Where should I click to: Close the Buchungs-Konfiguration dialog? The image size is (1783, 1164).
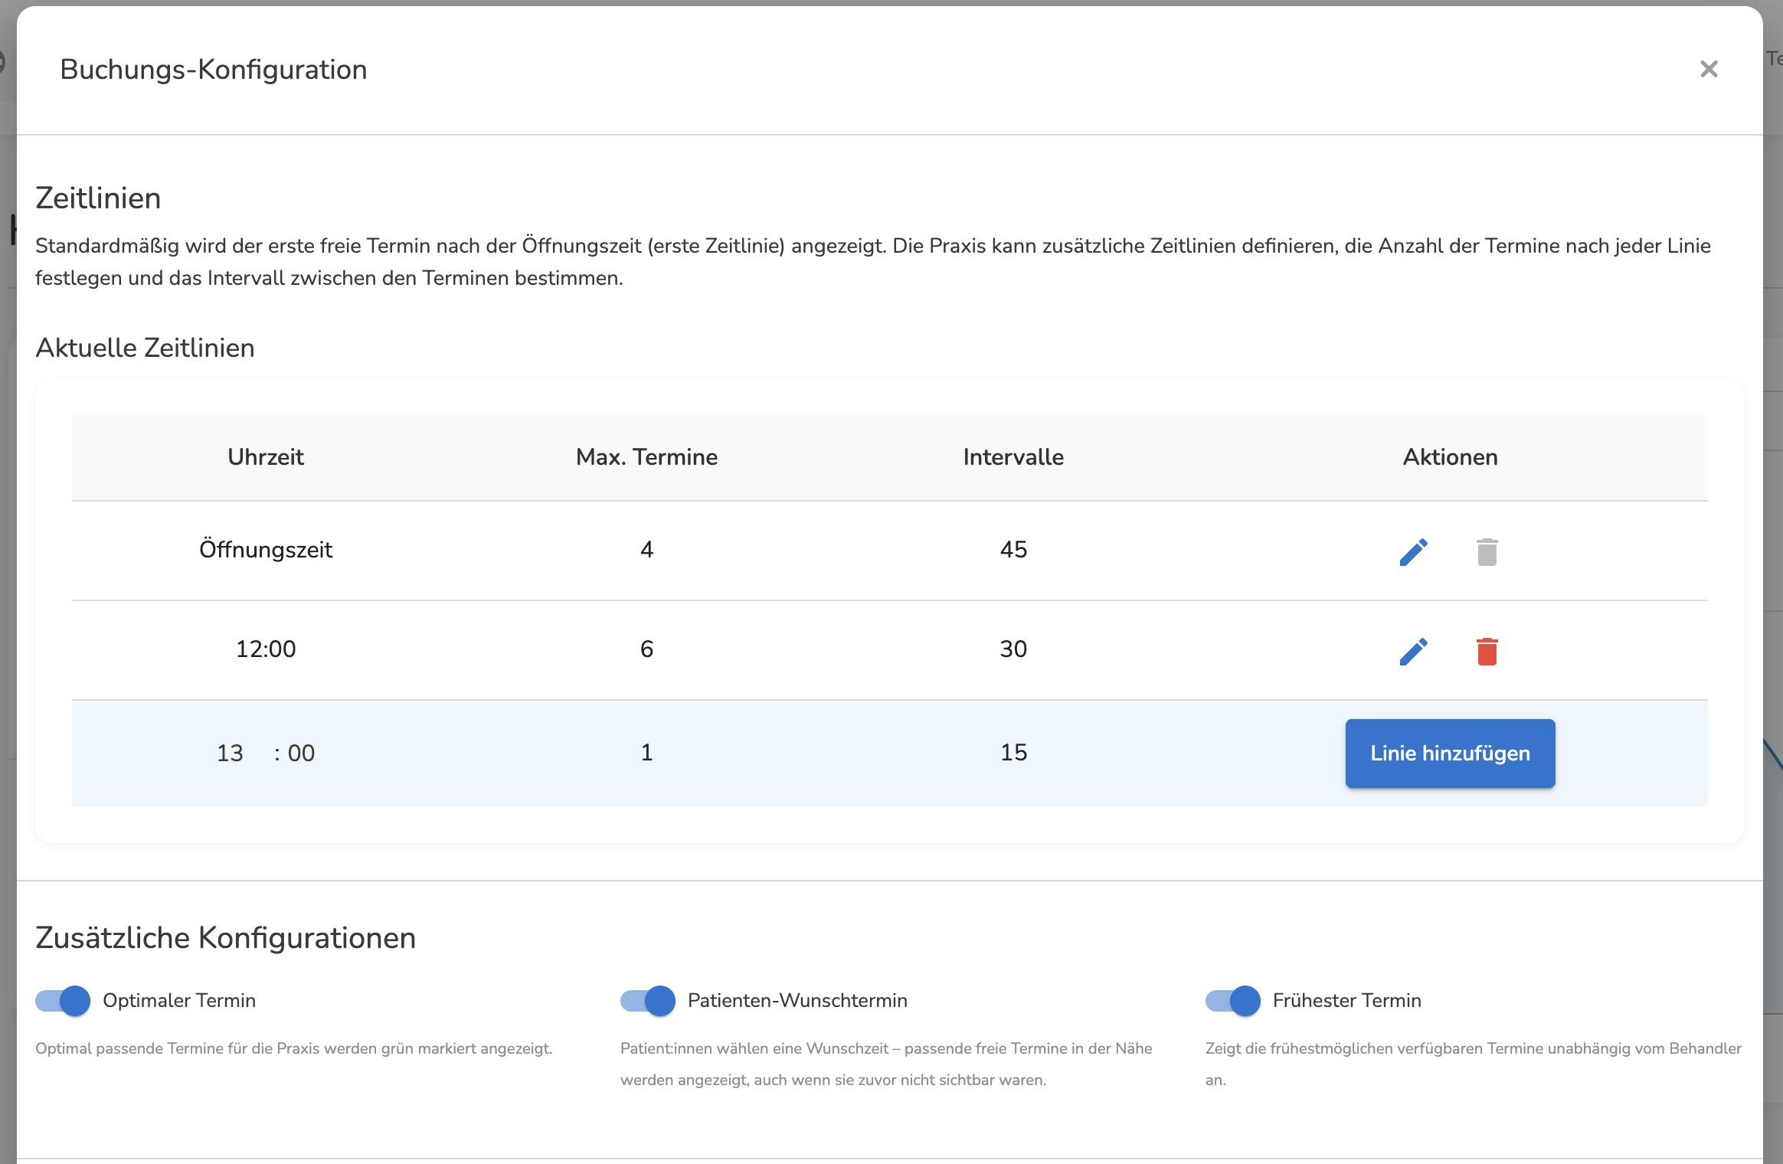pos(1709,69)
